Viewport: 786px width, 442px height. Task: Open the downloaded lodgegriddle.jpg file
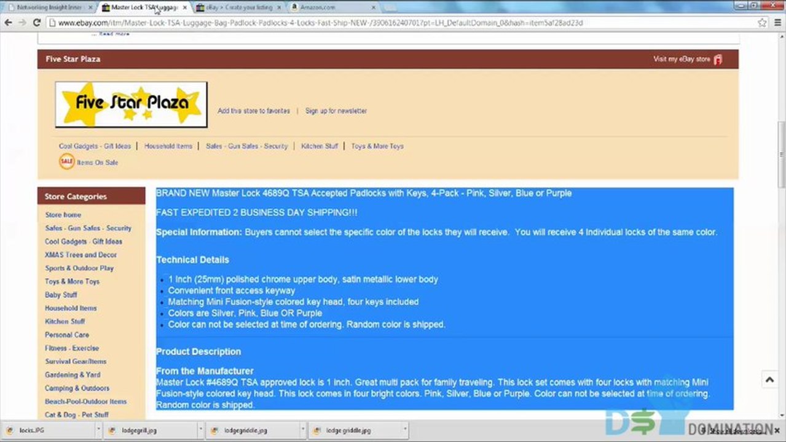(253, 430)
